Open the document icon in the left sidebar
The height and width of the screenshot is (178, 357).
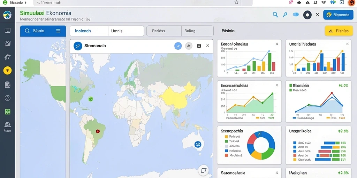click(8, 85)
